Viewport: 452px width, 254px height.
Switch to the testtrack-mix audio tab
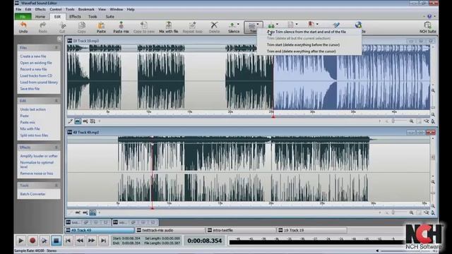(171, 230)
